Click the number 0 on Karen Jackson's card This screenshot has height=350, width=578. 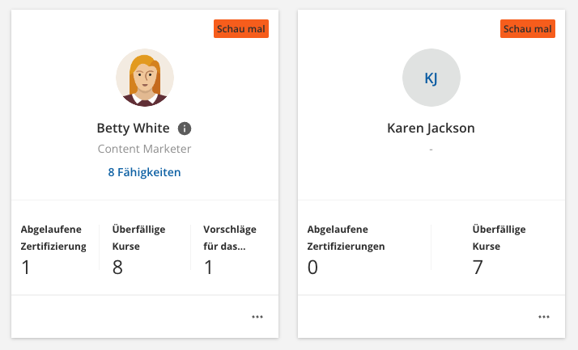312,268
